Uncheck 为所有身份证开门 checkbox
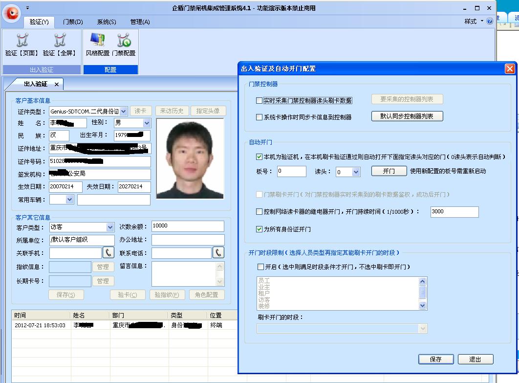Image resolution: width=519 pixels, height=383 pixels. pos(259,229)
